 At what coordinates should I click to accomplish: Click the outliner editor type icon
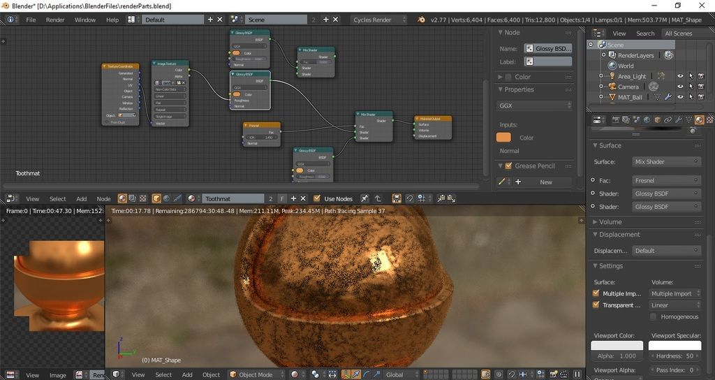[598, 34]
